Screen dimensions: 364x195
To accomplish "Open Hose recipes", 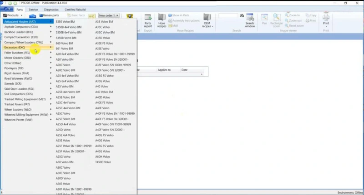I will pyautogui.click(x=162, y=21).
